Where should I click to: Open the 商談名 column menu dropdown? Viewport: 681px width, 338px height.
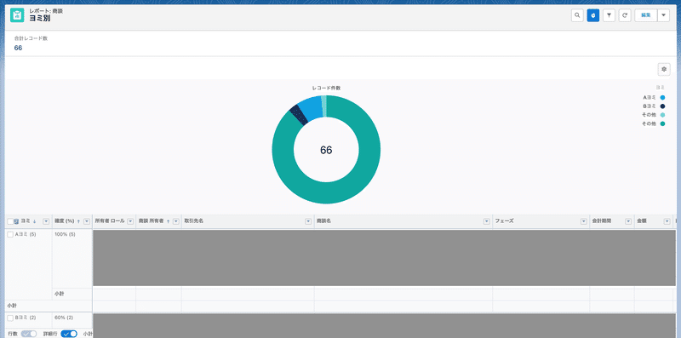coord(486,221)
